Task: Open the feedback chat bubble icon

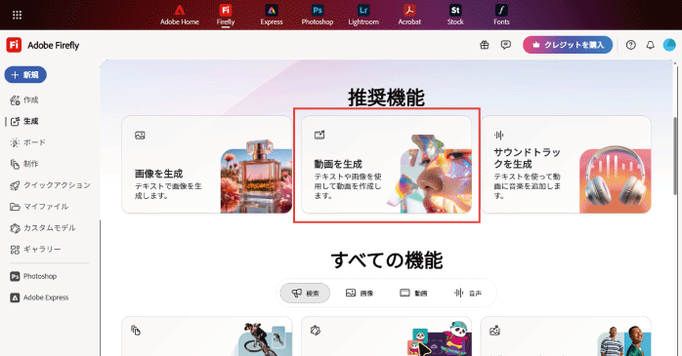Action: tap(505, 45)
